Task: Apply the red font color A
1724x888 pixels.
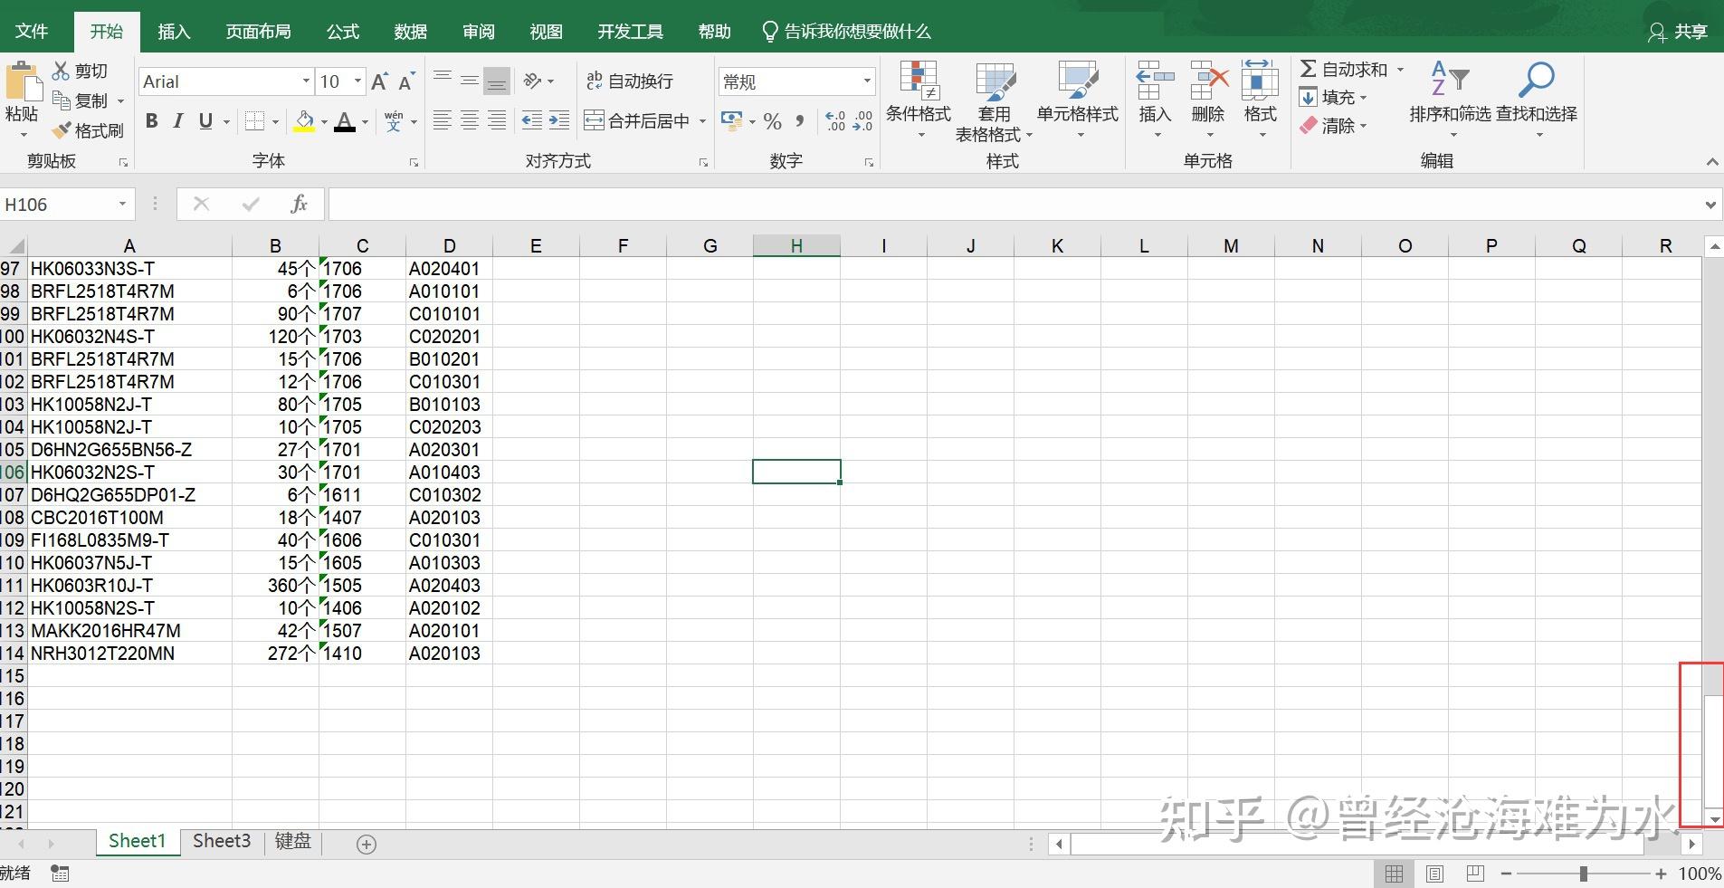Action: pos(345,121)
